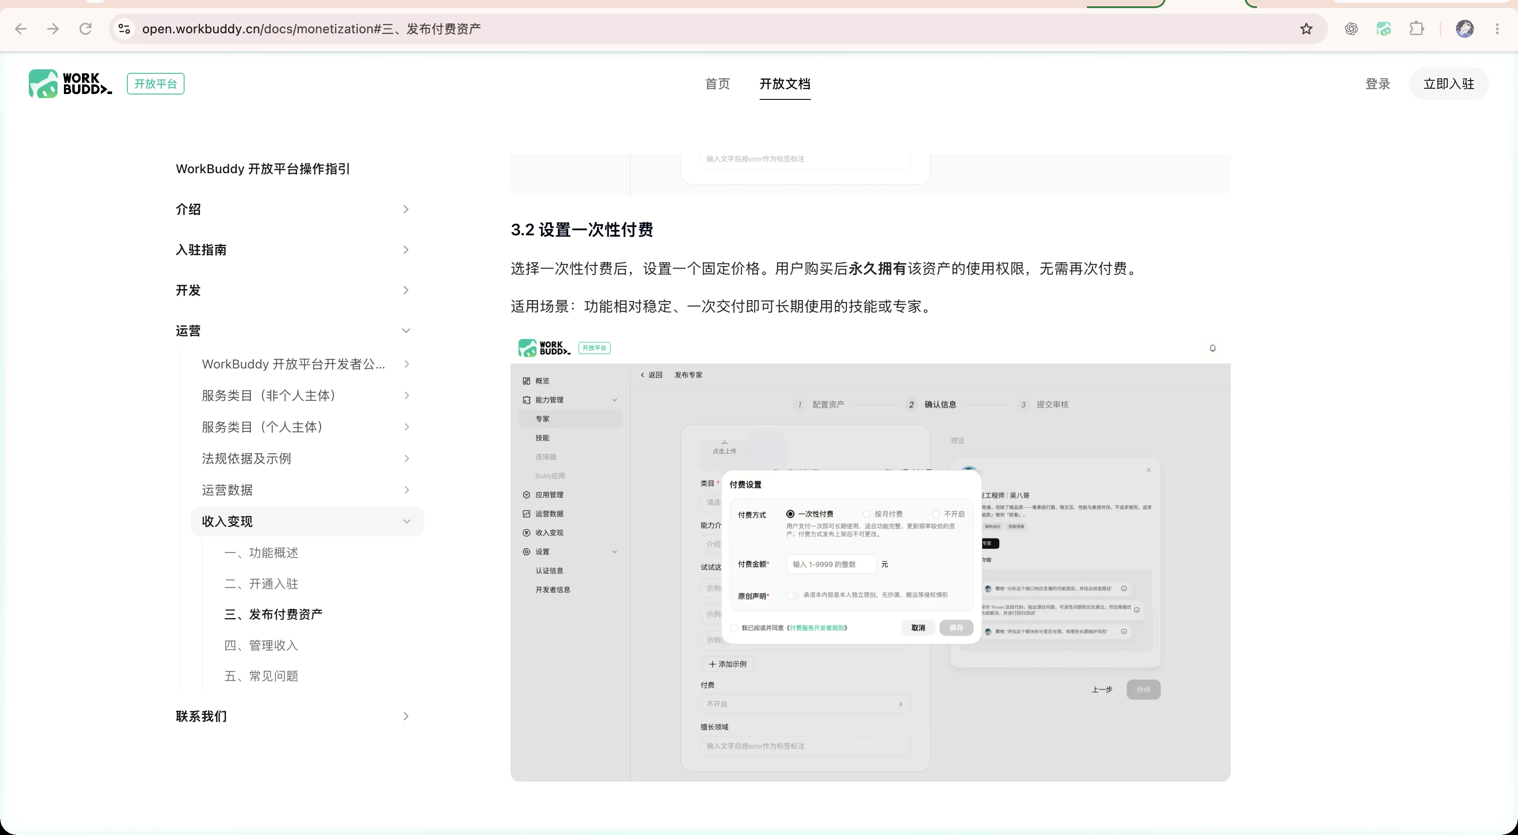Image resolution: width=1518 pixels, height=835 pixels.
Task: Click the 3.2 设置一次性付费 heading
Action: 582,229
